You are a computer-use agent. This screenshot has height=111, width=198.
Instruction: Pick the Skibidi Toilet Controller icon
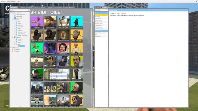(37, 48)
